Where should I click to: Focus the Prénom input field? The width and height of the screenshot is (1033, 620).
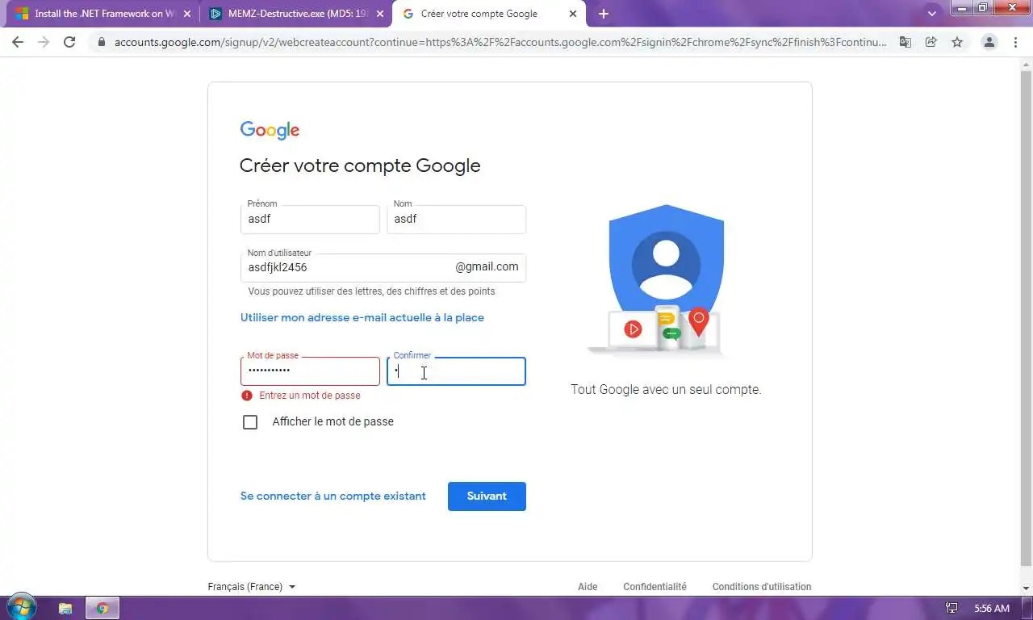pos(310,220)
